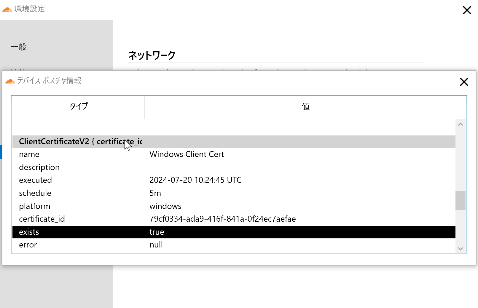Click the 値 column header

(305, 106)
